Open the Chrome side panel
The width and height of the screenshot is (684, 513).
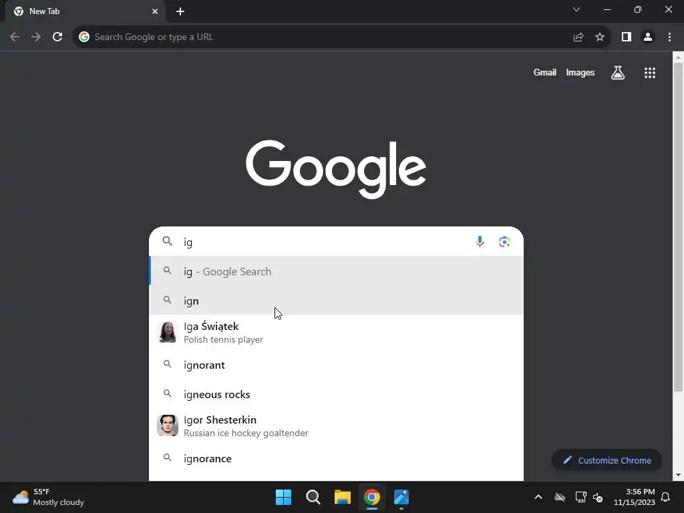(627, 37)
